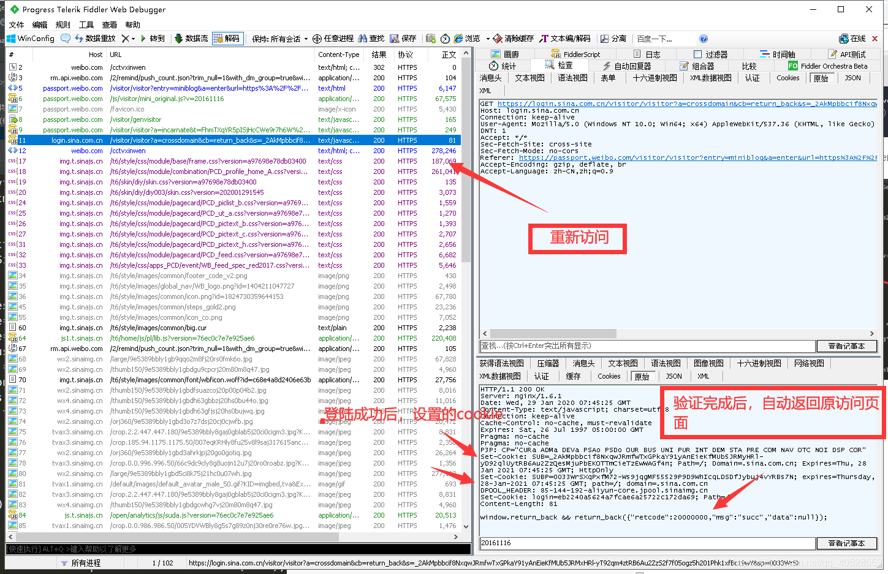Sort sessions by Host column header
The image size is (888, 574).
tap(96, 55)
